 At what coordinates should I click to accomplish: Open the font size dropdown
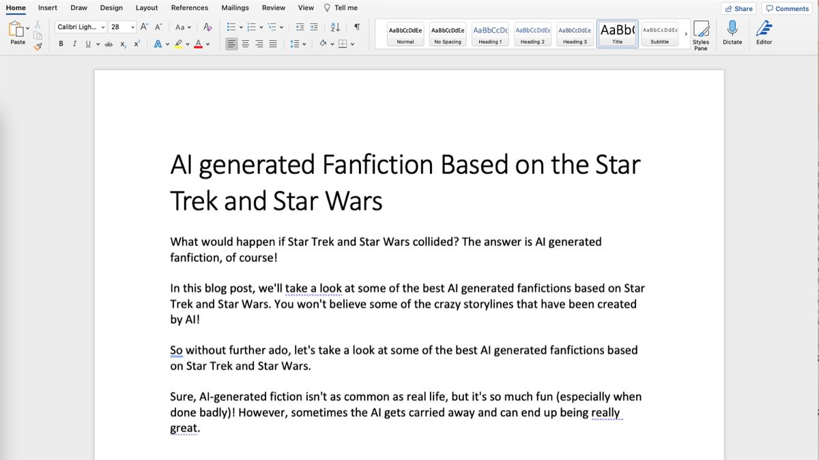point(133,27)
